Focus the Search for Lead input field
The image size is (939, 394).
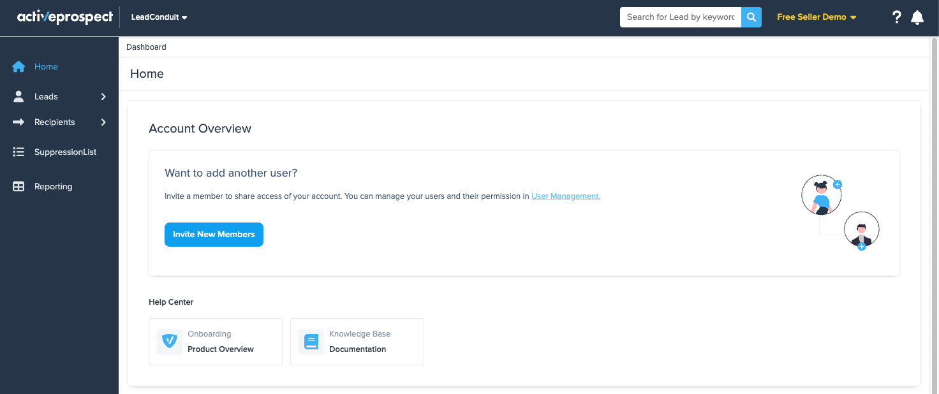coord(680,17)
